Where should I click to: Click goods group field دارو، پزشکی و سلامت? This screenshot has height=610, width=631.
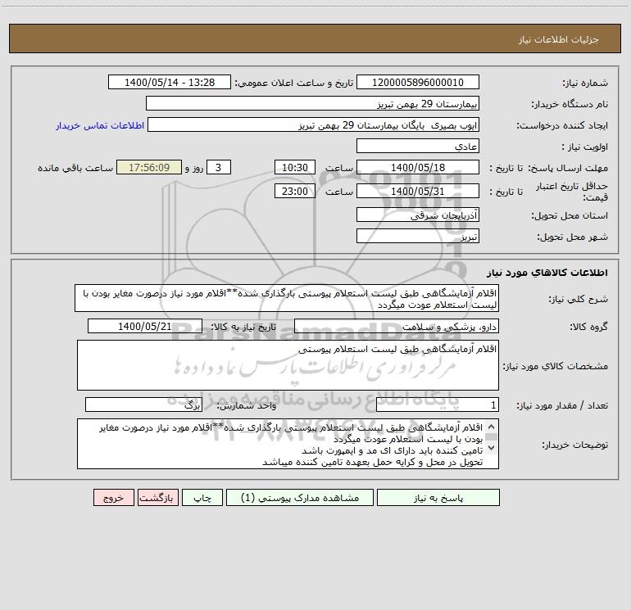click(397, 326)
